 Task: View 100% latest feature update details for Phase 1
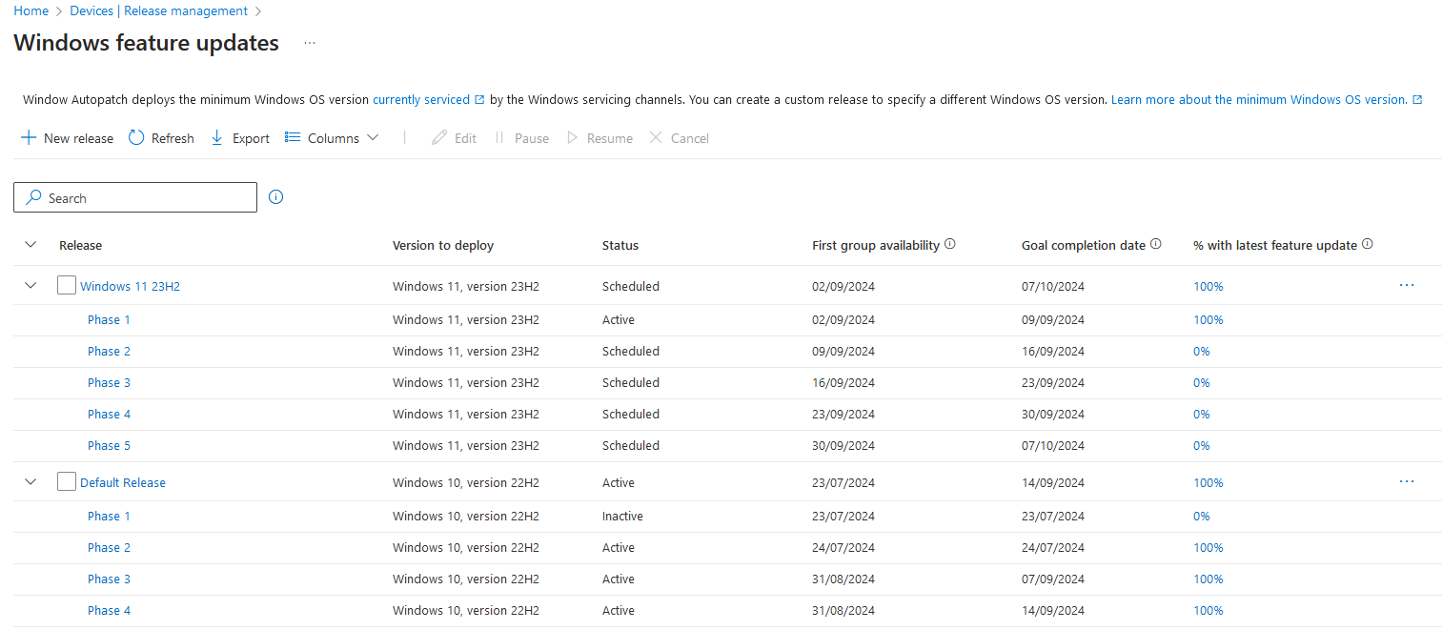click(1208, 319)
